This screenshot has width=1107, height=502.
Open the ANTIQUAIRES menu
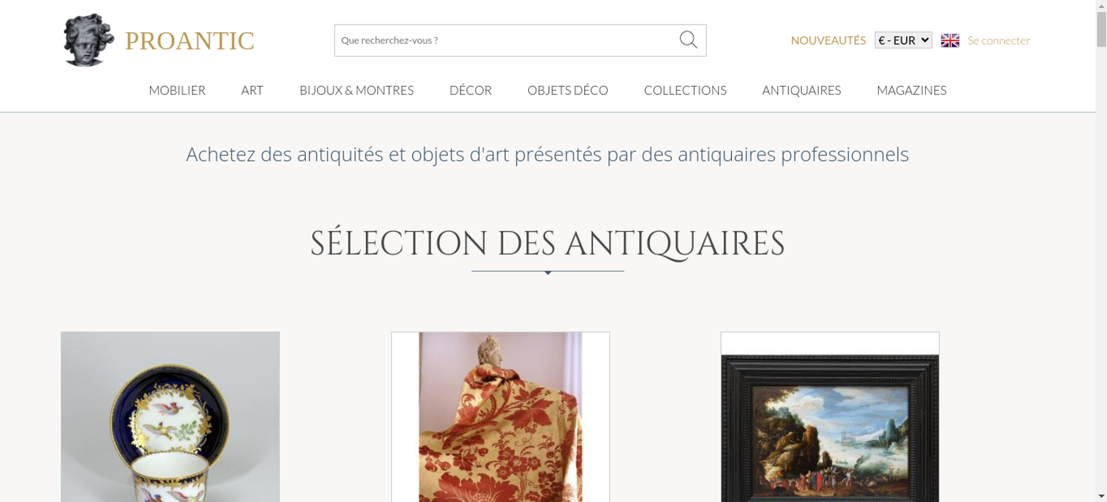pyautogui.click(x=801, y=90)
